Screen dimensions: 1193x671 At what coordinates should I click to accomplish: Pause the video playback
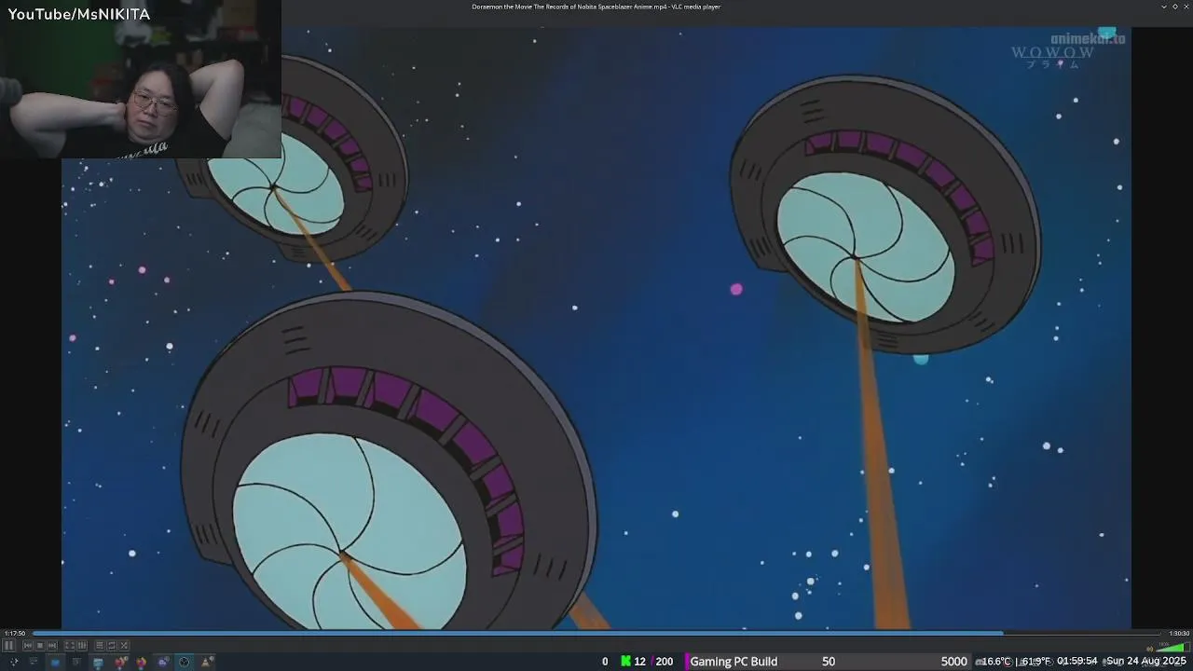pyautogui.click(x=8, y=645)
